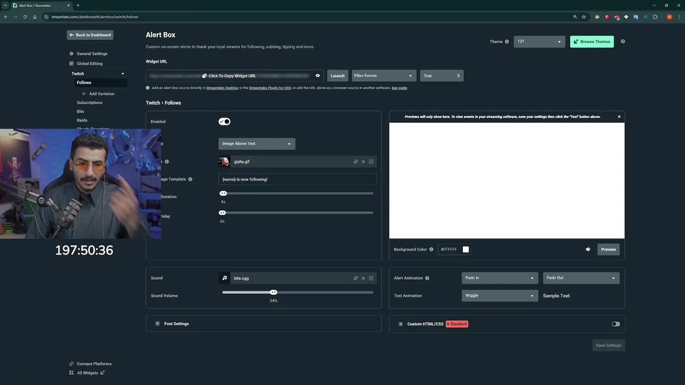Open browser zoom magnifier icon

pos(575,17)
